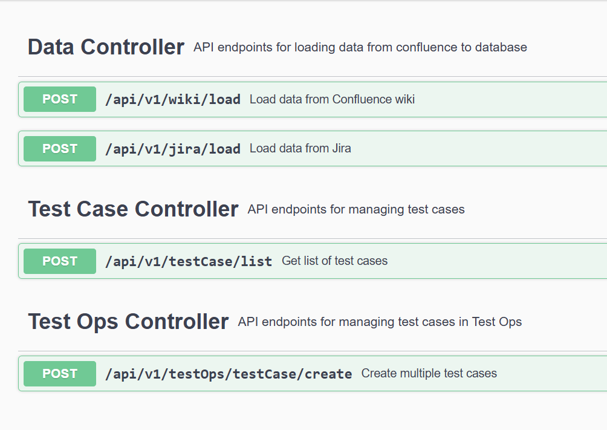Collapse the Test Case Controller section heading

pyautogui.click(x=133, y=209)
